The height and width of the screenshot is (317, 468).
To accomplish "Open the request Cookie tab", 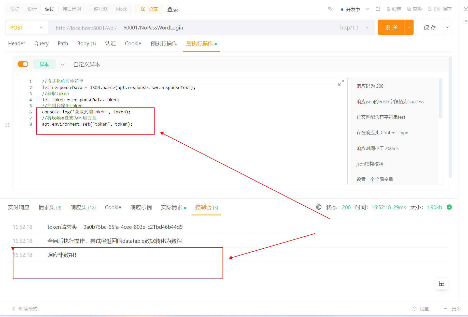I will [x=133, y=43].
